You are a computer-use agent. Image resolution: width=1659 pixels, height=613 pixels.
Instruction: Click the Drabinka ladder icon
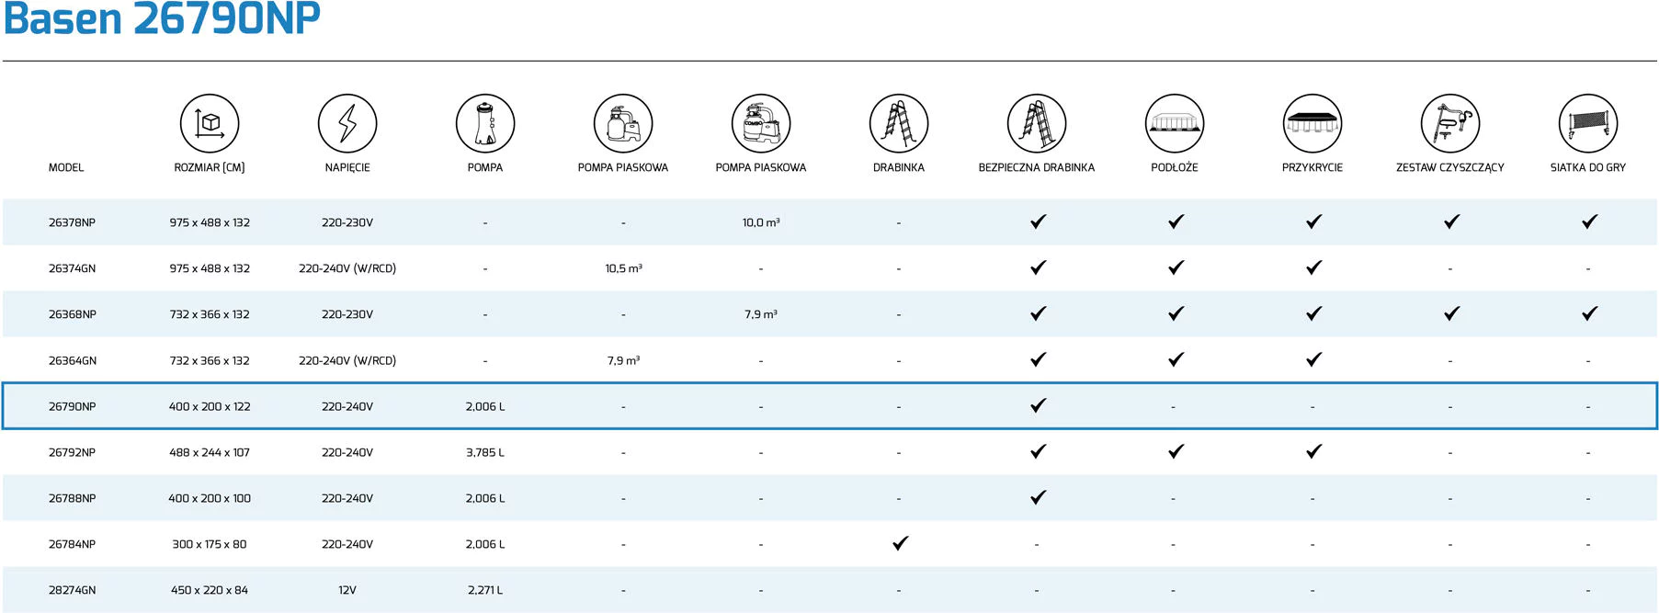[x=899, y=123]
